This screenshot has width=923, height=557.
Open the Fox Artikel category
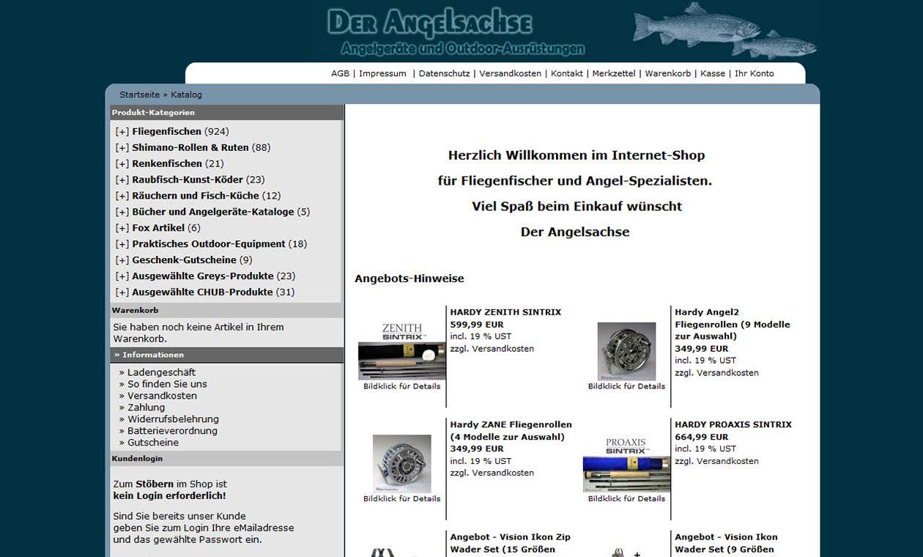coord(158,229)
